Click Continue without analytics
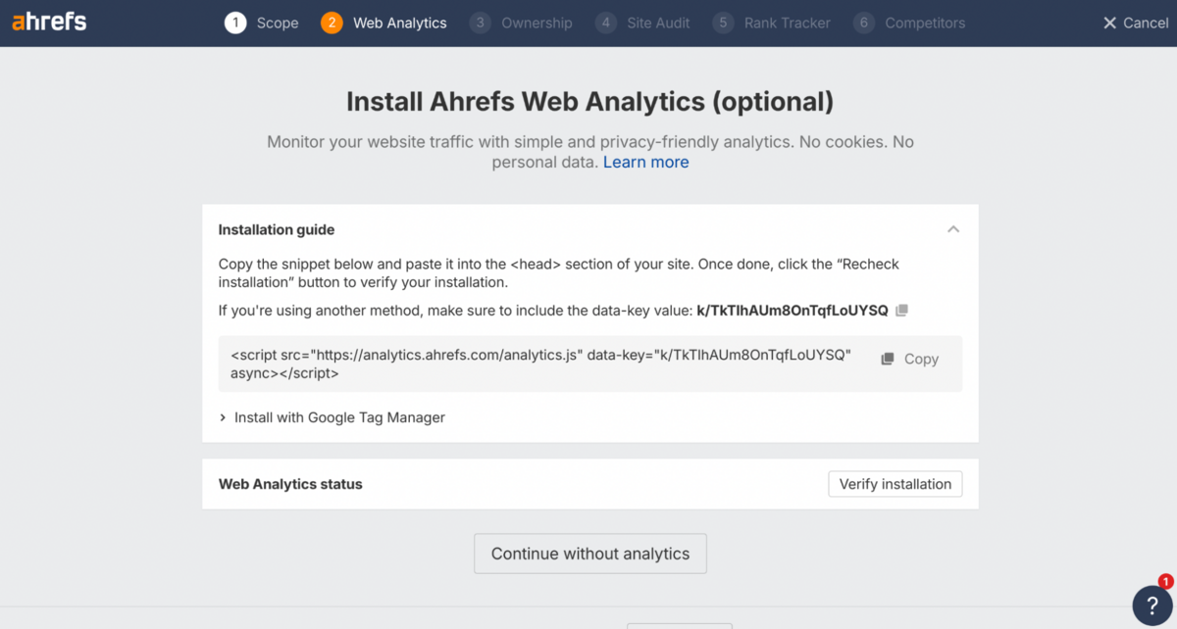This screenshot has height=629, width=1177. pyautogui.click(x=590, y=554)
